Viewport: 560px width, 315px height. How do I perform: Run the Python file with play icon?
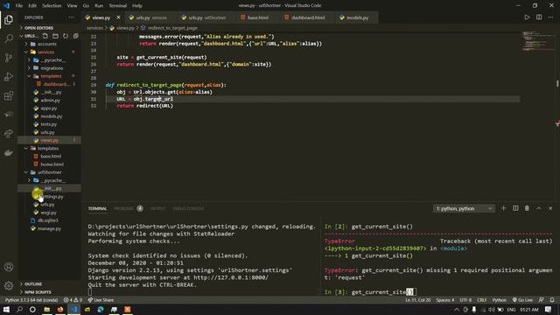pyautogui.click(x=527, y=17)
